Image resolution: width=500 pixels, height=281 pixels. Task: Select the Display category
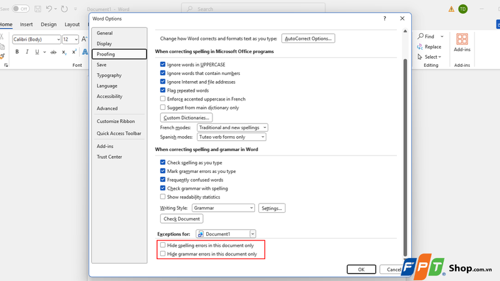click(119, 43)
